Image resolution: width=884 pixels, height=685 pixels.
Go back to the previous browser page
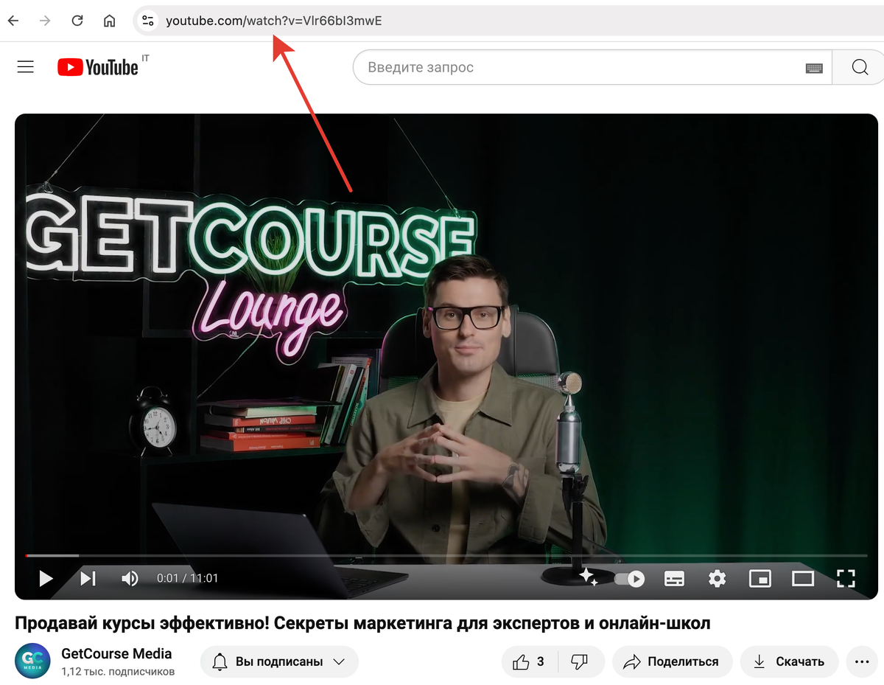13,21
